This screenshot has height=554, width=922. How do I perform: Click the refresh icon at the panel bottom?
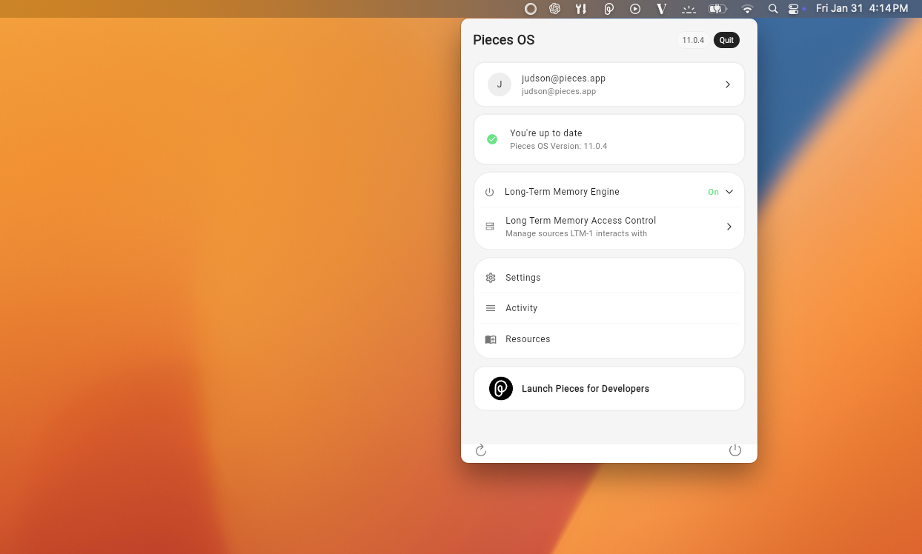[x=481, y=450]
